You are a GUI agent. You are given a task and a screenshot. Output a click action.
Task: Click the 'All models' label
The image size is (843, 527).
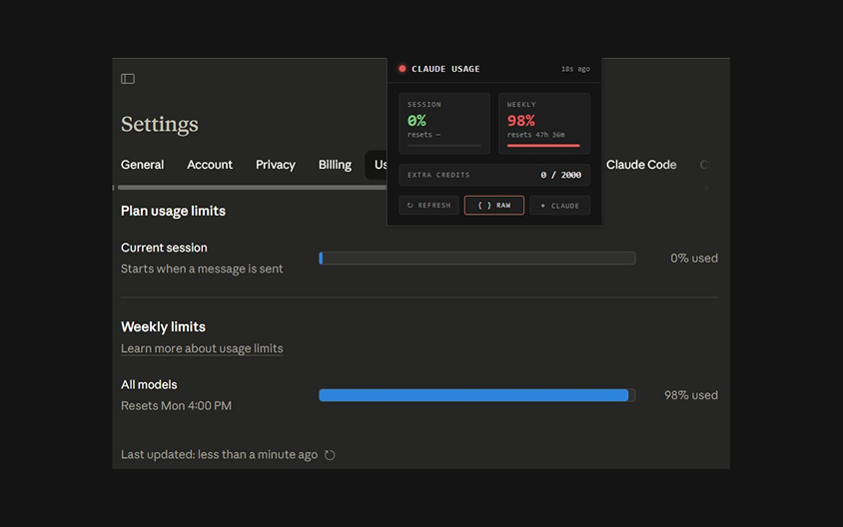click(149, 384)
